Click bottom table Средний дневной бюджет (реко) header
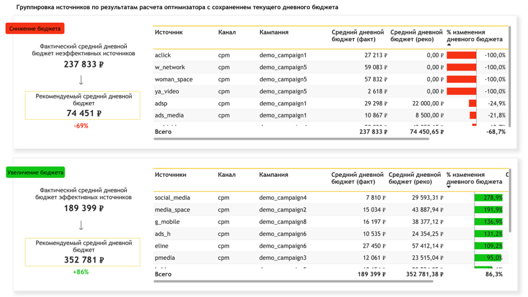528x297 pixels. (415, 178)
